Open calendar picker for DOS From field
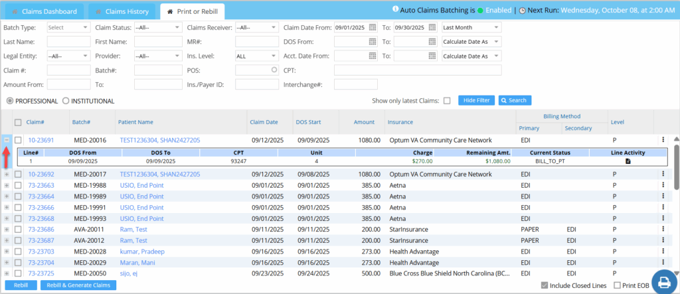 372,41
